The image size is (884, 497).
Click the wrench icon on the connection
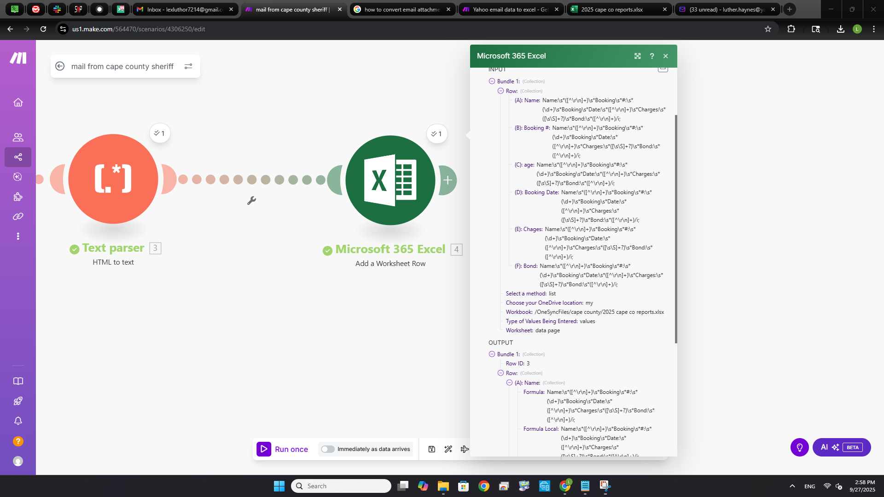[251, 201]
